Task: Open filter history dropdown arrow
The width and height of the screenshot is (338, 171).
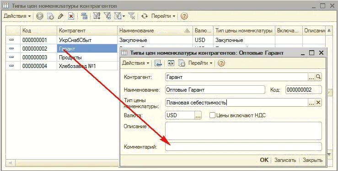Action: coord(124,16)
